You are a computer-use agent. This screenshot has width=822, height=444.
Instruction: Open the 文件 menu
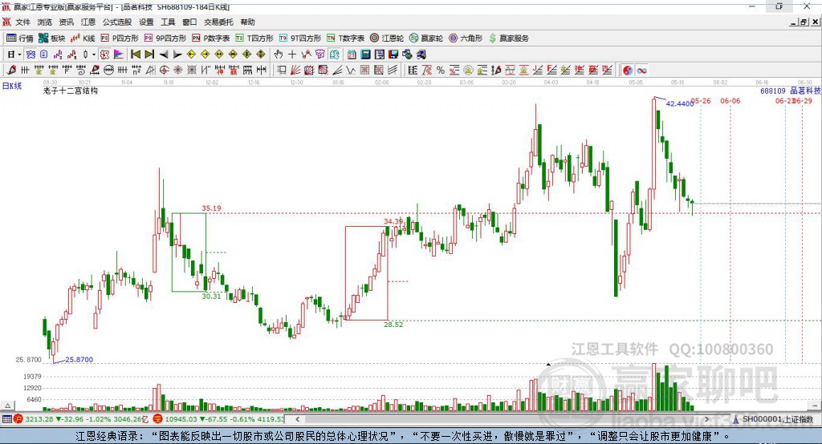[x=22, y=22]
